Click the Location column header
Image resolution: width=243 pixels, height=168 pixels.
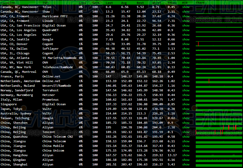(8, 3)
